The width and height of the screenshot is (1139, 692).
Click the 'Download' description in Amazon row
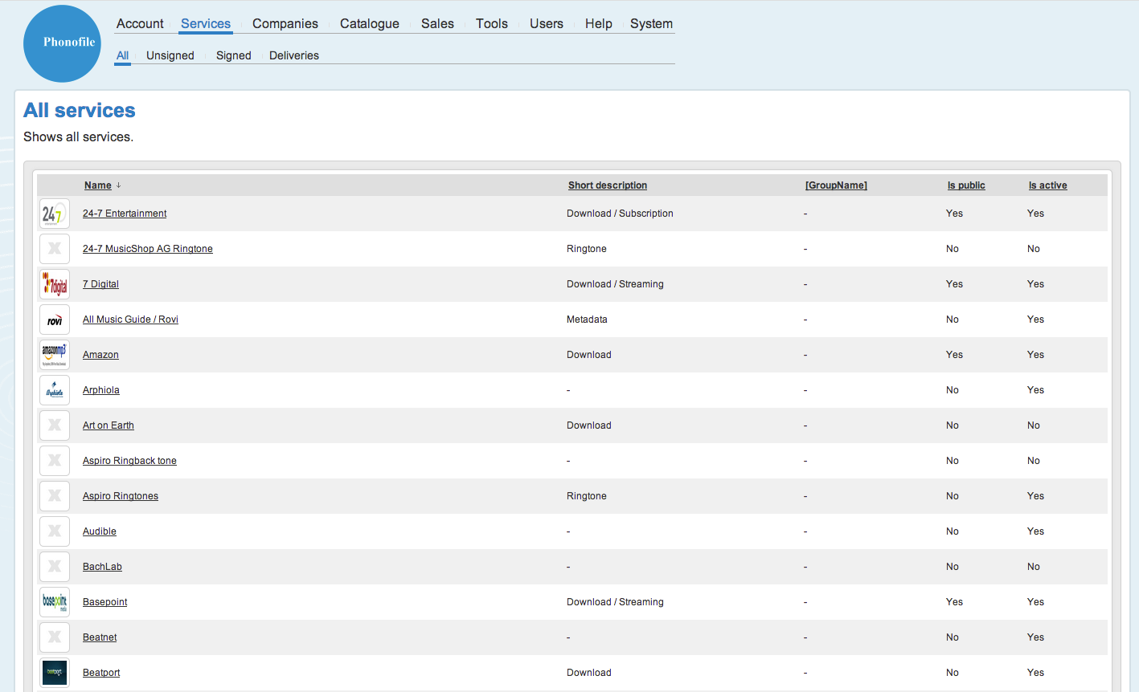point(589,355)
